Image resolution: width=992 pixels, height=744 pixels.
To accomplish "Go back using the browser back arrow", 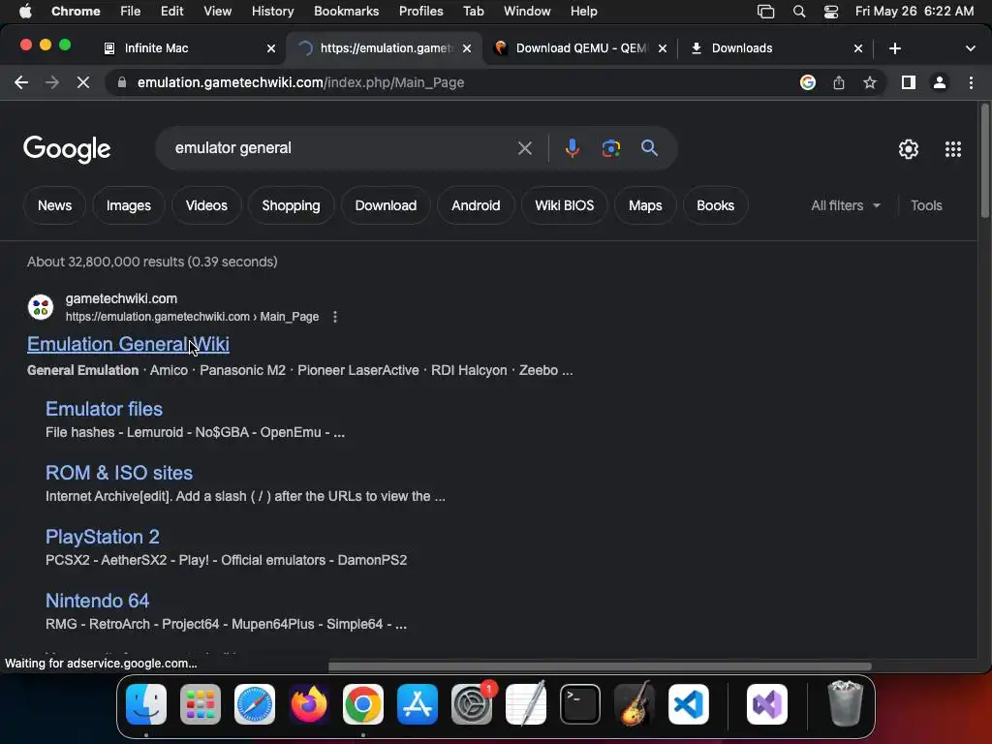I will [x=21, y=82].
